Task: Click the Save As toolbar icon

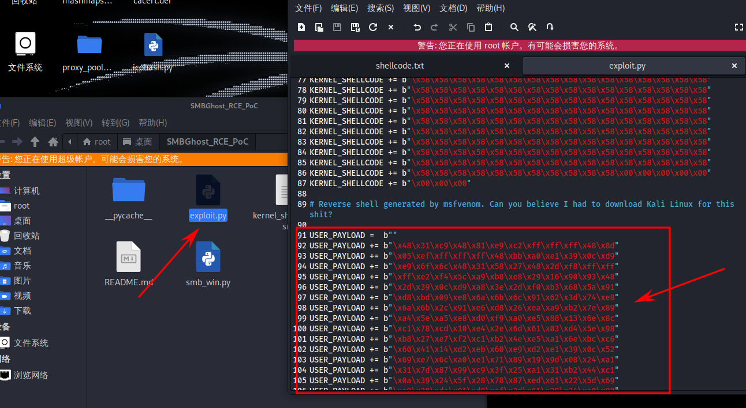Action: [355, 27]
